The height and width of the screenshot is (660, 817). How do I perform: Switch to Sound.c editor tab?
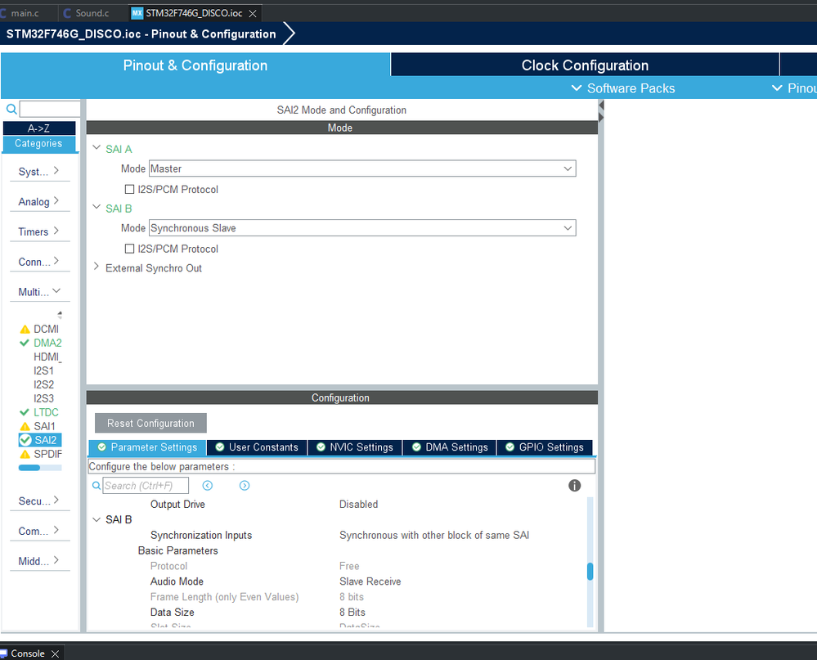coord(92,14)
